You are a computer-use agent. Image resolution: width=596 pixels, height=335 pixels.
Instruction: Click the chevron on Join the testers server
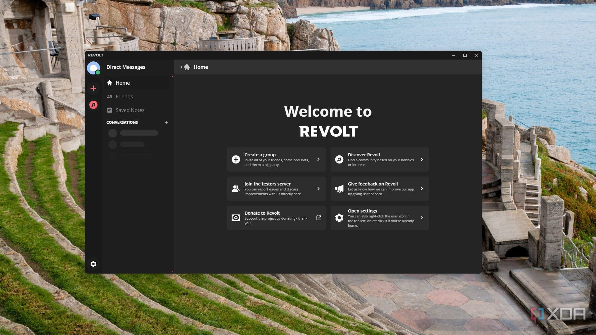click(318, 189)
